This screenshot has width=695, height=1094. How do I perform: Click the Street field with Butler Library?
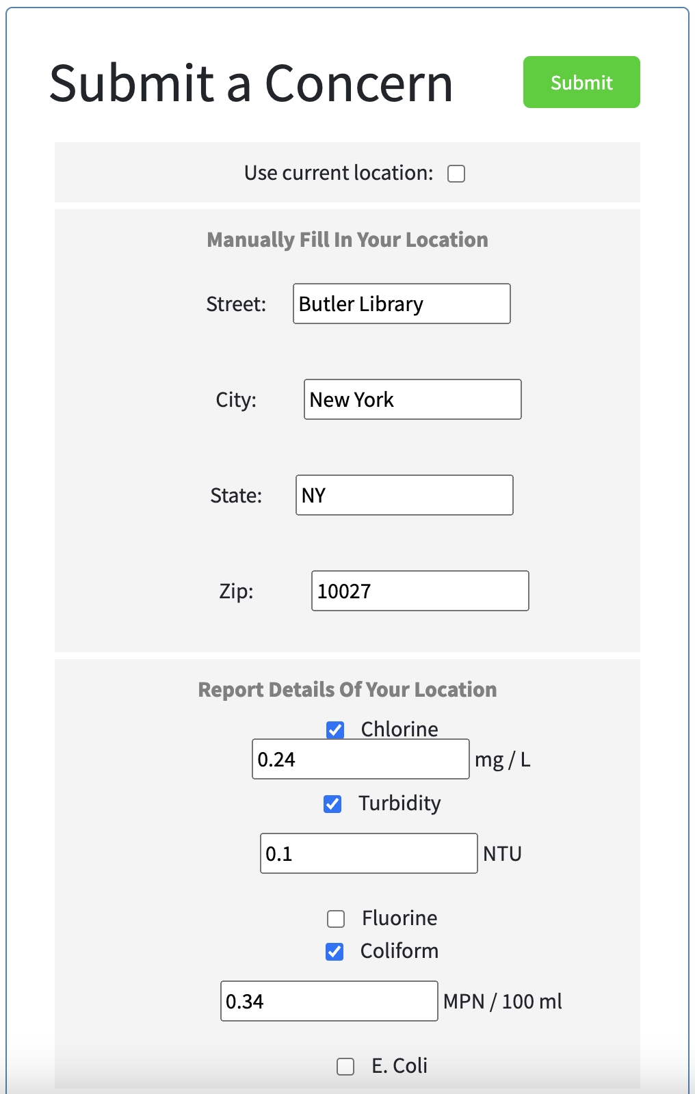coord(402,304)
